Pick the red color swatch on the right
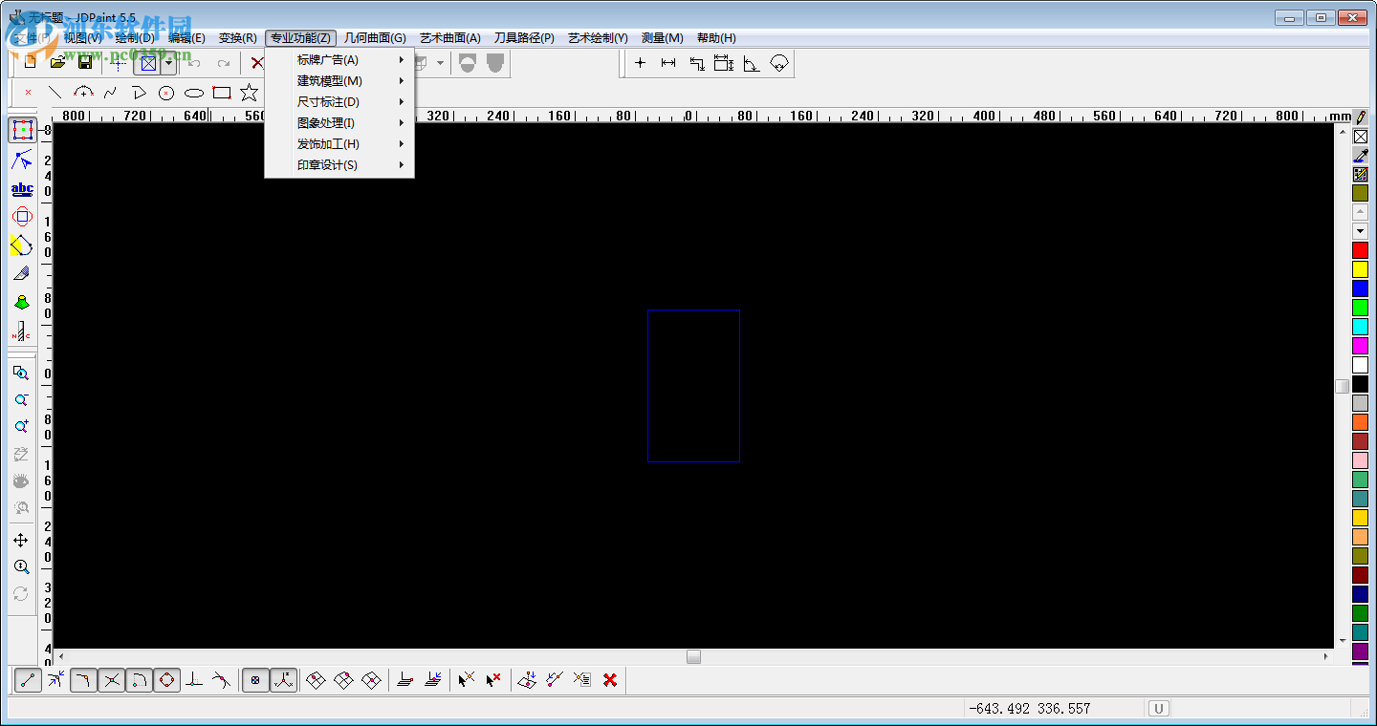 [x=1360, y=249]
